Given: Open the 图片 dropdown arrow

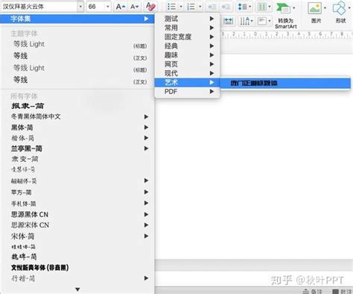Looking at the screenshot, I should tap(325, 8).
